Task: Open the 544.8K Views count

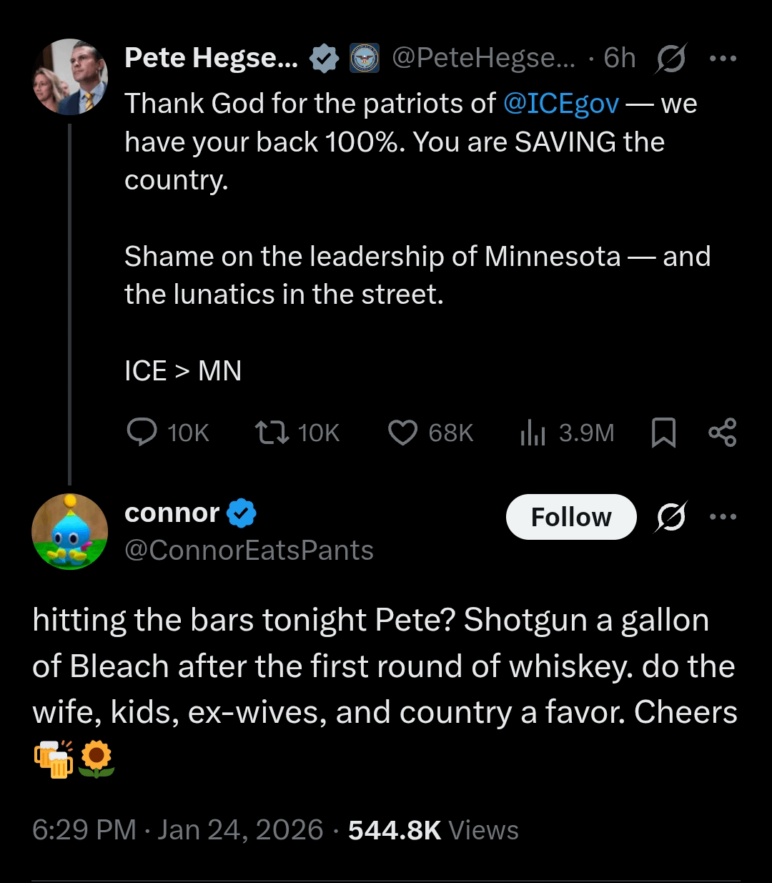Action: coord(433,830)
